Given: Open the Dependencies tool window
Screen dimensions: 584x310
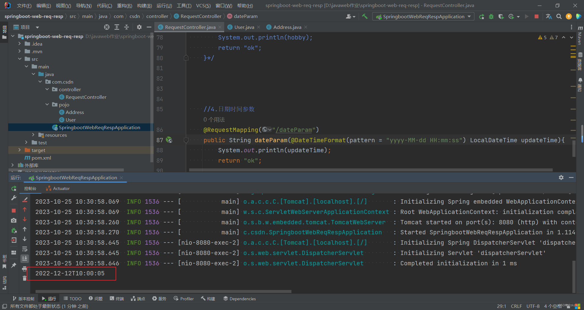Looking at the screenshot, I should (239, 299).
